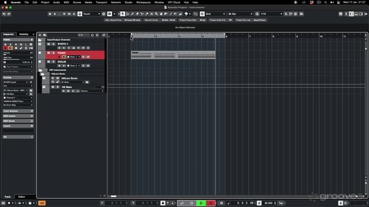Select the Range Selection tool
The width and height of the screenshot is (369, 207).
(x=127, y=14)
